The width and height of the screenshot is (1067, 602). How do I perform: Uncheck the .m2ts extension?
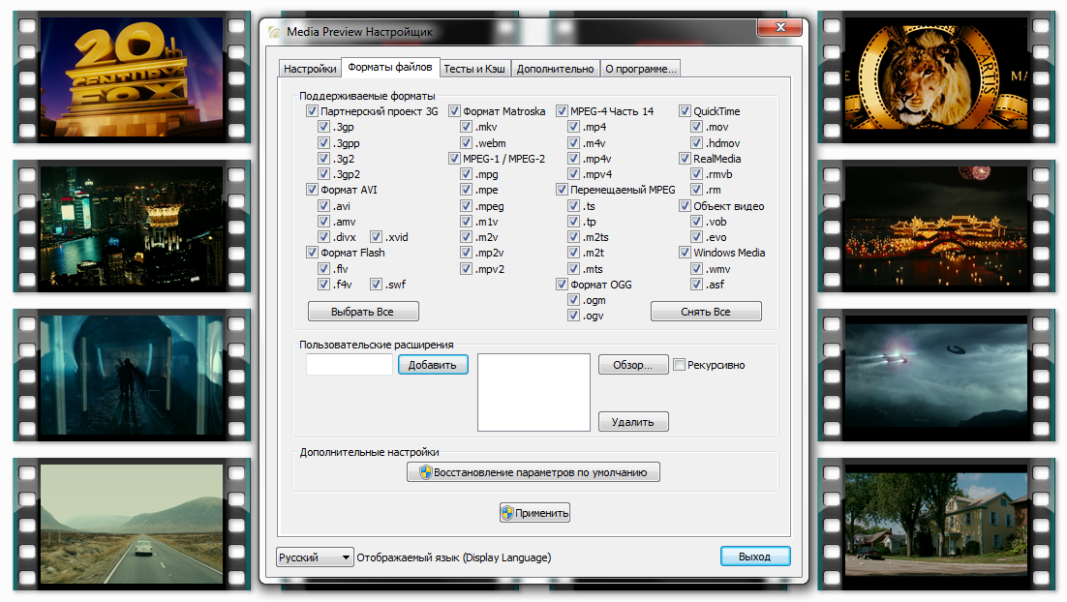573,237
